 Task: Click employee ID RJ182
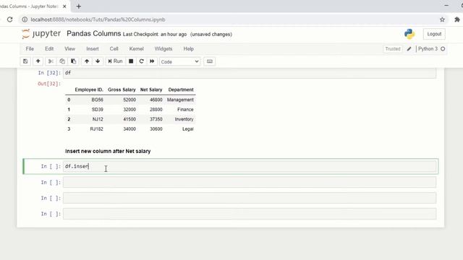[x=96, y=129]
